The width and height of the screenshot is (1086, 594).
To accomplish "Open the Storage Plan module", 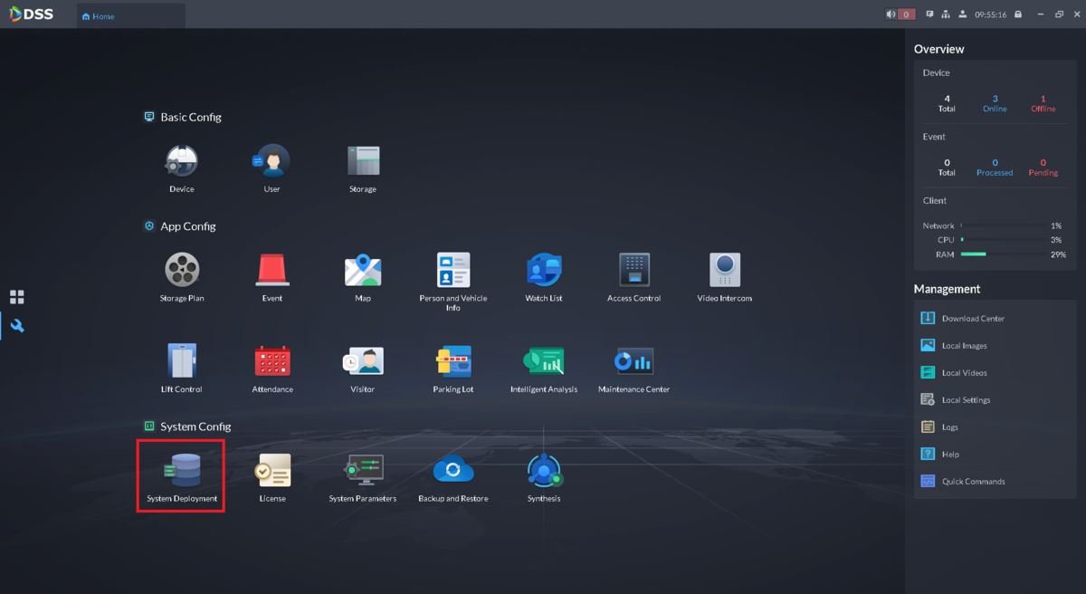I will (x=181, y=269).
